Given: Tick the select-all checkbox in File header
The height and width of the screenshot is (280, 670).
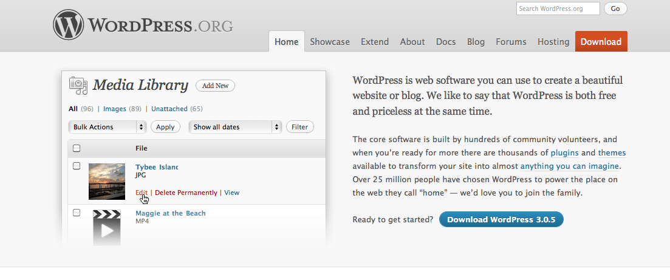Looking at the screenshot, I should pyautogui.click(x=77, y=148).
